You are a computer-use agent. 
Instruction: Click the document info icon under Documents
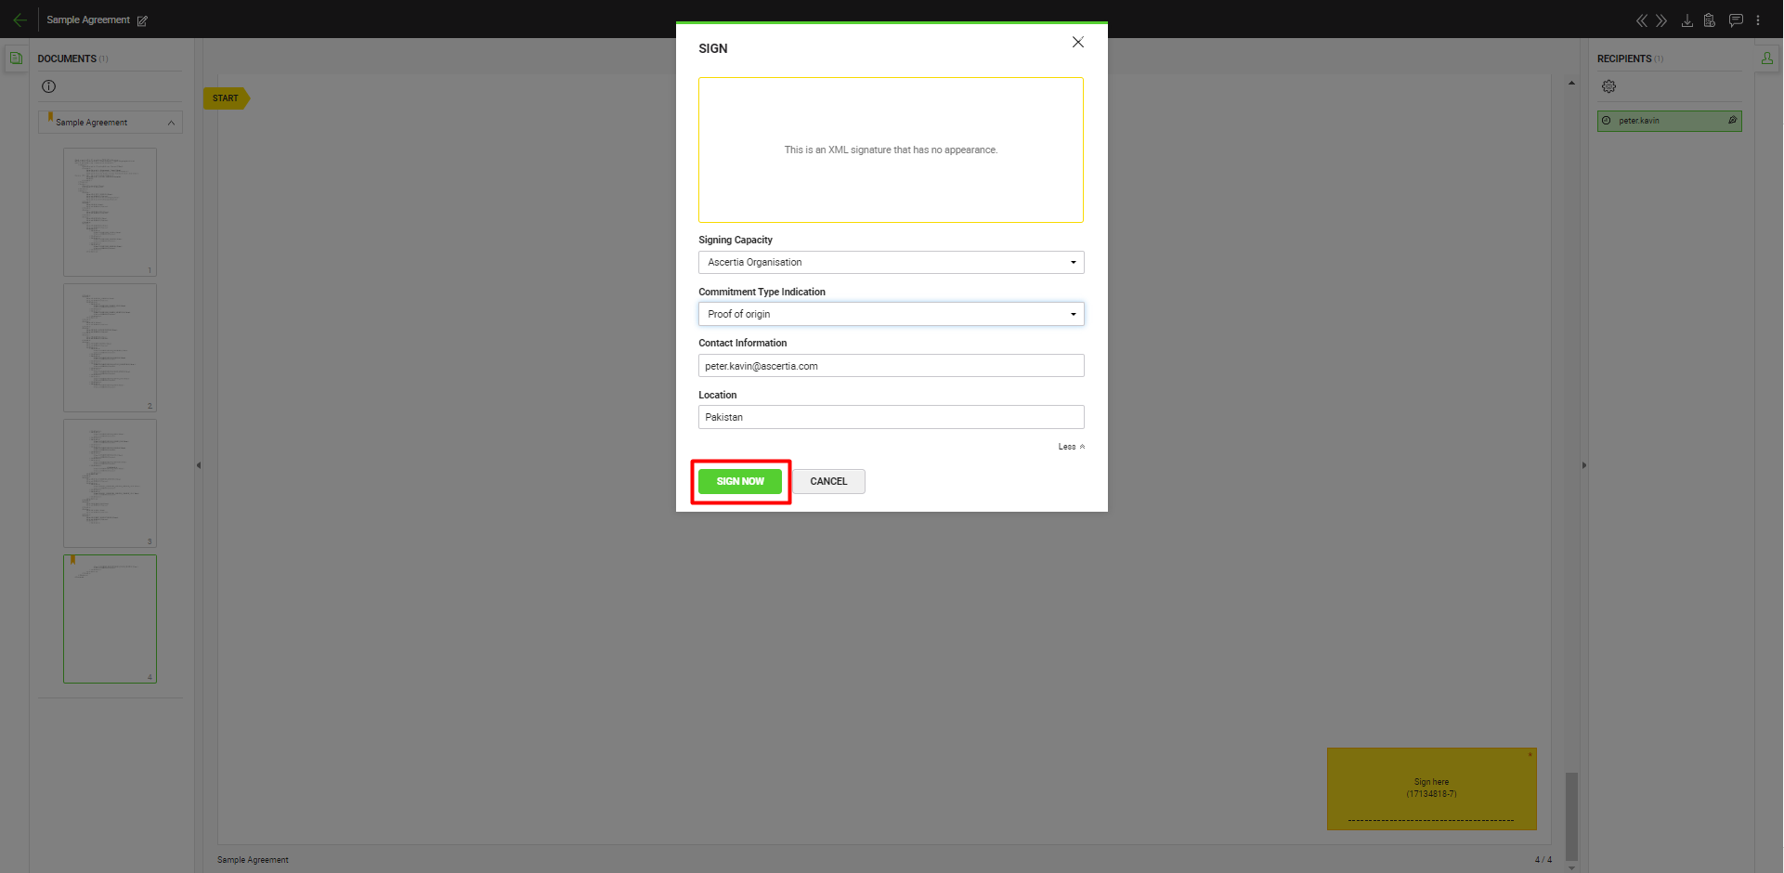49,86
